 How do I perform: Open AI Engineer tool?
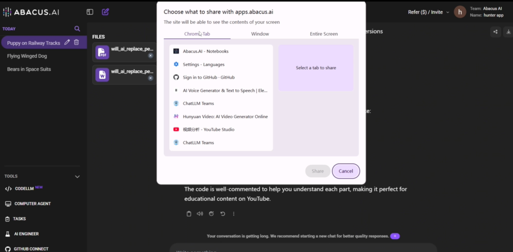(22, 234)
